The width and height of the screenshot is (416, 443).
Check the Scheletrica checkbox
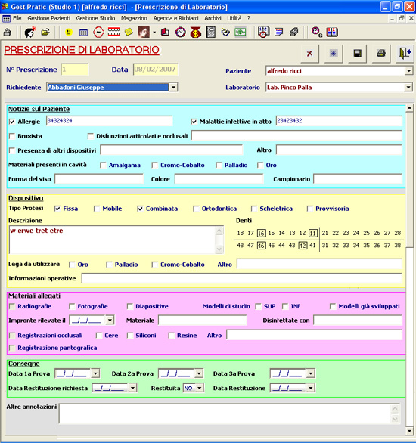(254, 209)
